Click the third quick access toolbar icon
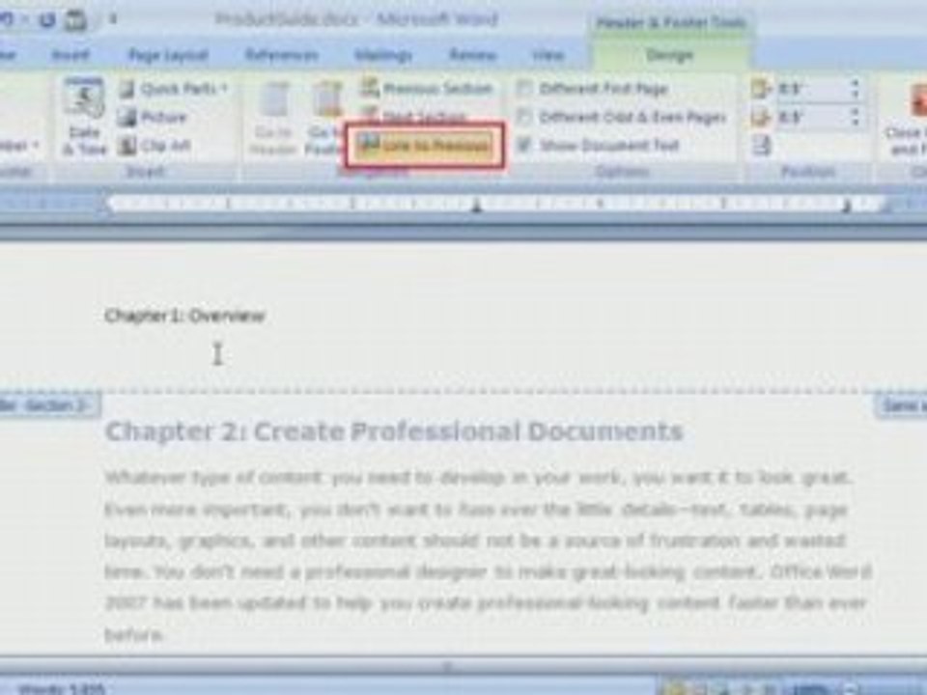This screenshot has height=695, width=927. (x=75, y=21)
